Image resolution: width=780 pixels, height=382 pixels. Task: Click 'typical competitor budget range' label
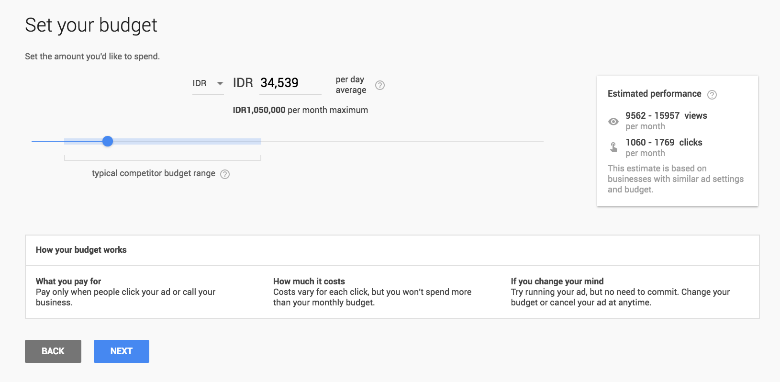click(154, 173)
